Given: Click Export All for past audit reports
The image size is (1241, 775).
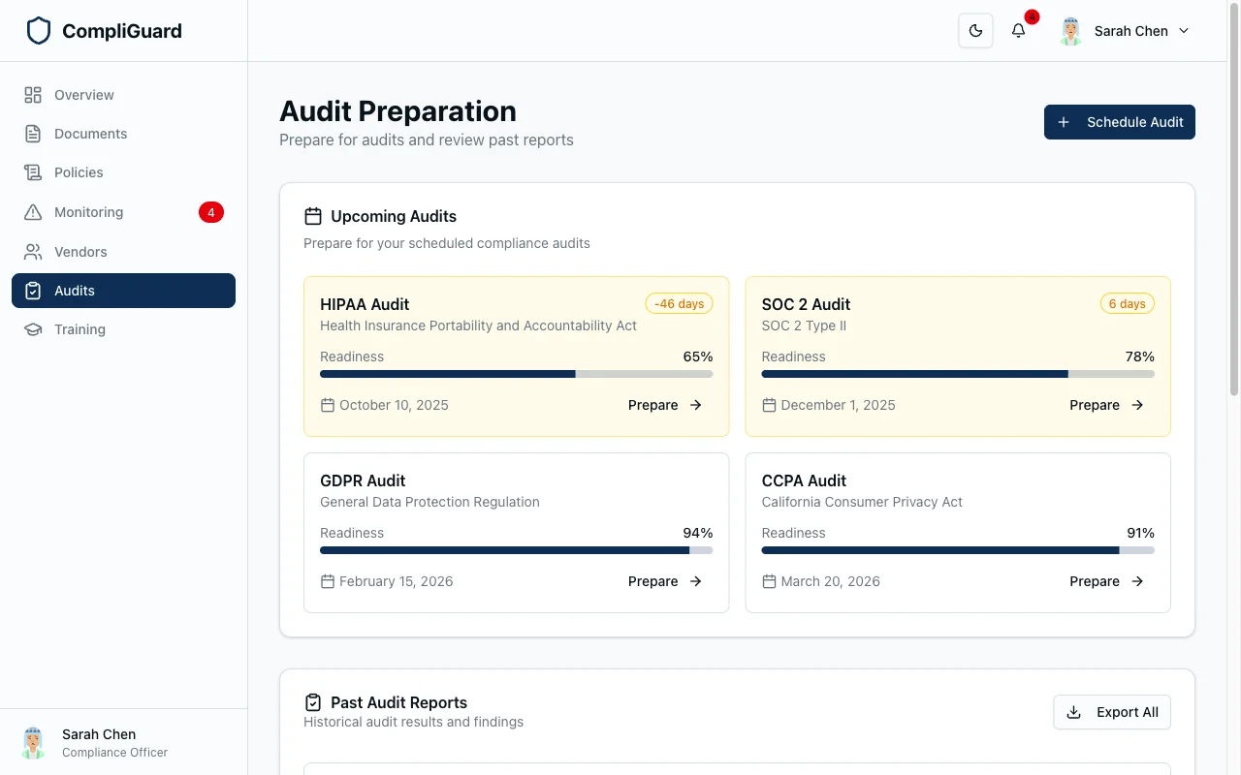Looking at the screenshot, I should 1112,712.
